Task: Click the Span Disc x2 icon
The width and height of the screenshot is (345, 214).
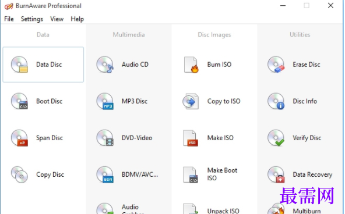Action: pyautogui.click(x=19, y=138)
